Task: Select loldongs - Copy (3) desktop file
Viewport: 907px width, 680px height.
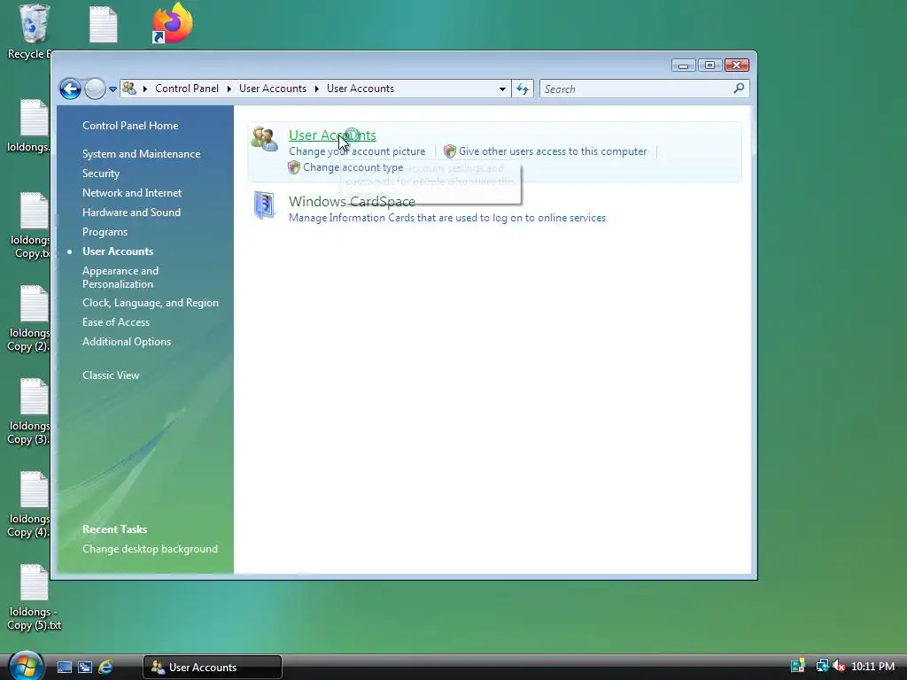Action: pyautogui.click(x=29, y=411)
